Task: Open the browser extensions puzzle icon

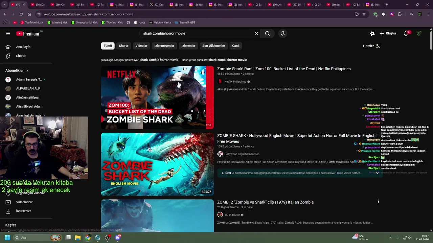Action: coord(400,14)
